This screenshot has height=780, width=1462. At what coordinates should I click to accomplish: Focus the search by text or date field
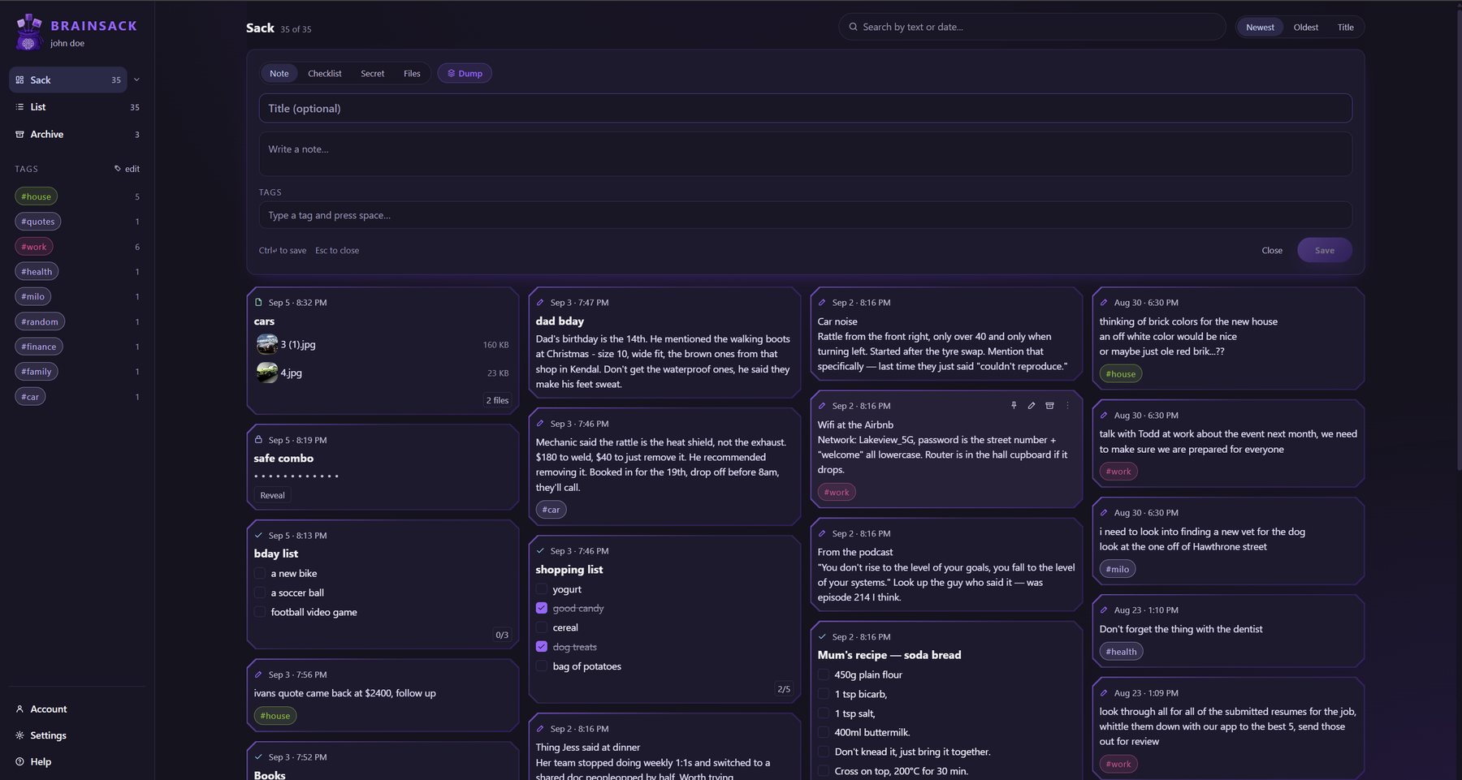1032,27
